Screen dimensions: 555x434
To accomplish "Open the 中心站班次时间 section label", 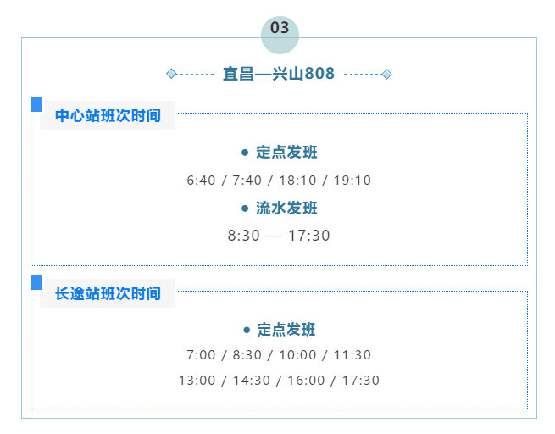I will [x=108, y=115].
